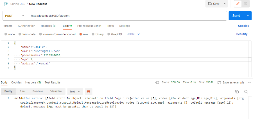The width and height of the screenshot is (253, 119).
Task: Expand the JSON format dropdown
Action: (133, 34)
